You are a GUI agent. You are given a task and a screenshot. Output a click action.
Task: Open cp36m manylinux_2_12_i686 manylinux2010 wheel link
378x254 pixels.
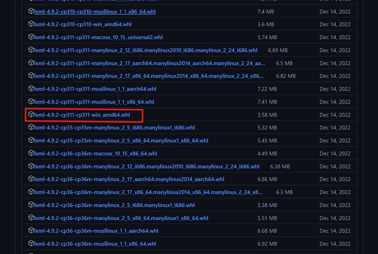[147, 167]
